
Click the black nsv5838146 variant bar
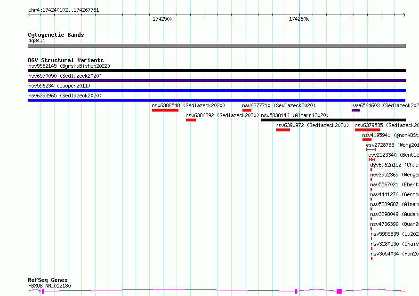(333, 120)
